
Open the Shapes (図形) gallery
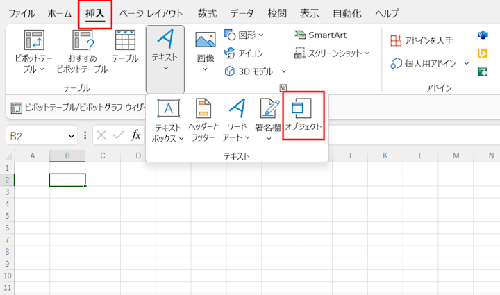[244, 35]
